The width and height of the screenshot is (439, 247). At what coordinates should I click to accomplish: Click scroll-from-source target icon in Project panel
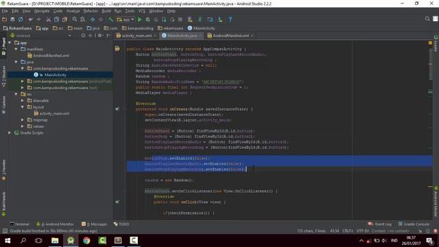click(83, 36)
